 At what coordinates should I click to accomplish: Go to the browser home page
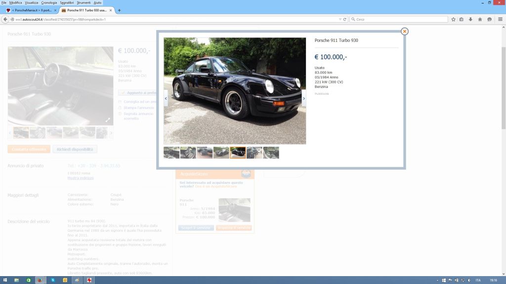click(480, 19)
